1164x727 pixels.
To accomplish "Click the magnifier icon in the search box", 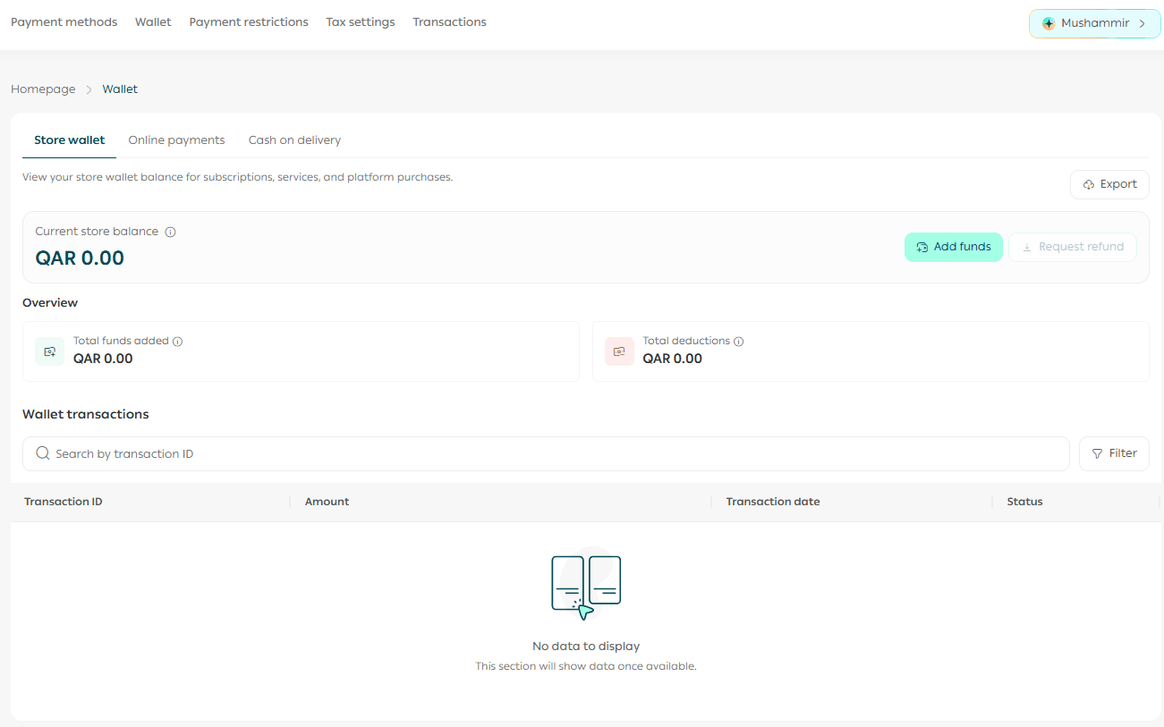I will pyautogui.click(x=42, y=453).
